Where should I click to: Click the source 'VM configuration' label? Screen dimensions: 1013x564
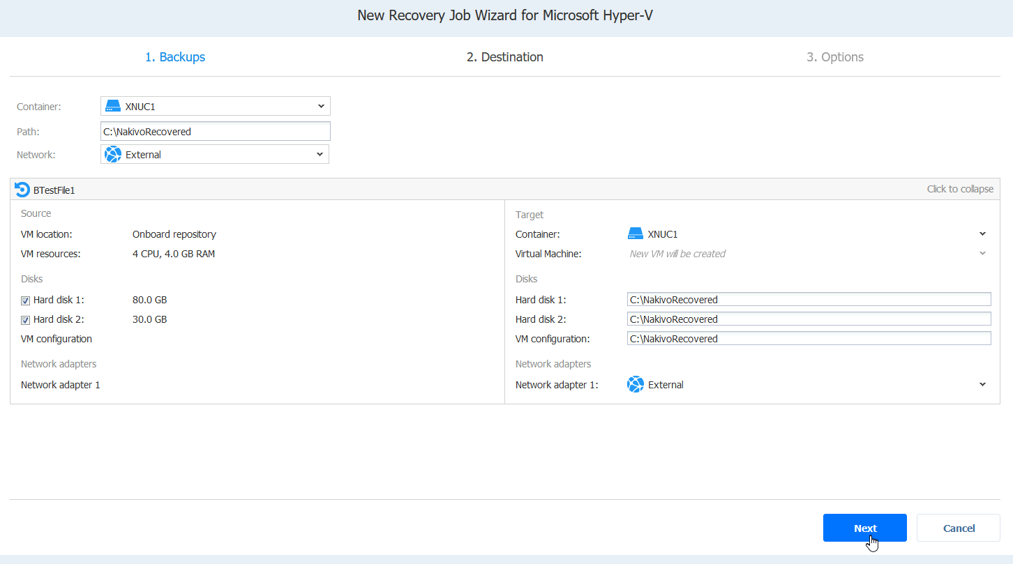57,339
